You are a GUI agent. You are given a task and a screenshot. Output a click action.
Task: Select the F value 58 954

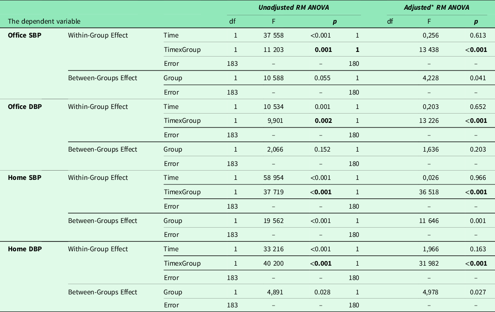[273, 178]
